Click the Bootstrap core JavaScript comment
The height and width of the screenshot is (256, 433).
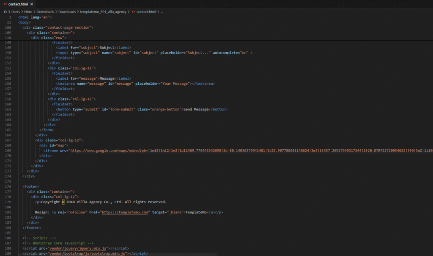[x=58, y=243]
